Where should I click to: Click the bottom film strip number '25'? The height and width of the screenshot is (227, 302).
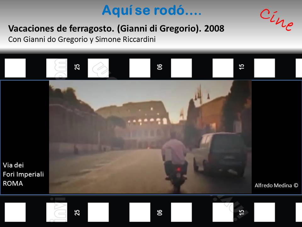(77, 212)
